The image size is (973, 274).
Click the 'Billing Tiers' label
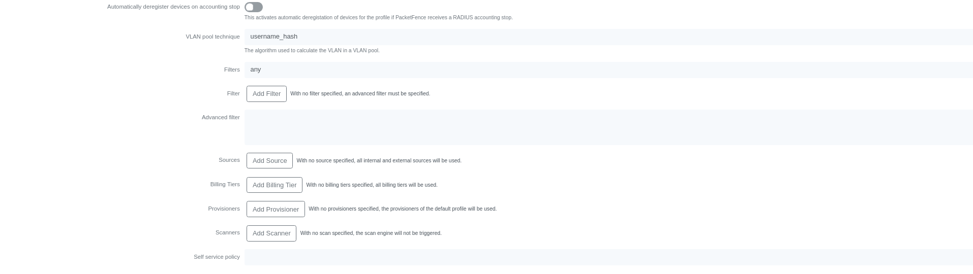[x=225, y=184]
